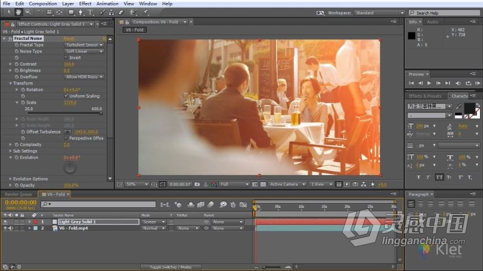This screenshot has width=483, height=271.
Task: Select the Rectangle shape tool
Action: [x=71, y=13]
